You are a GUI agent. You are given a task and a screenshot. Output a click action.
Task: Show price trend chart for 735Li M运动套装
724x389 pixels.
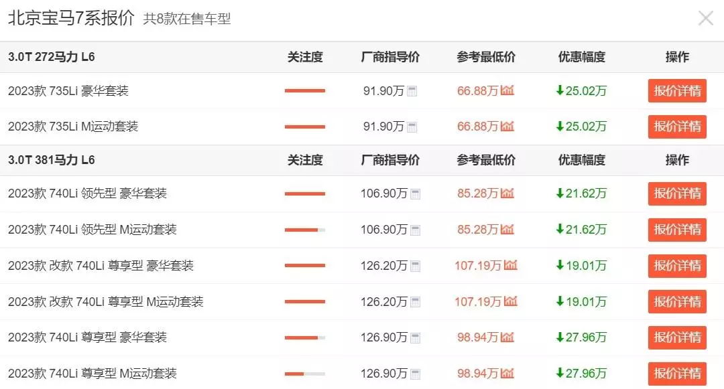click(507, 127)
